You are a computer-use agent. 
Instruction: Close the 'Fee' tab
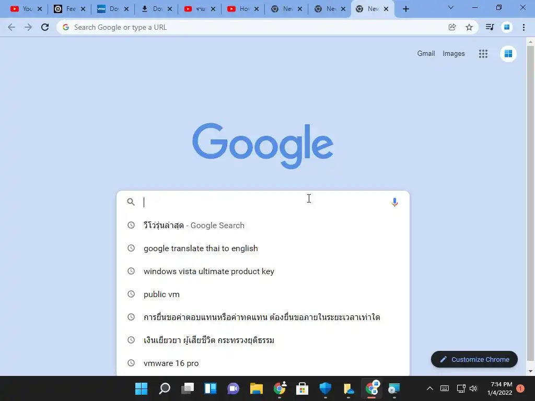pyautogui.click(x=83, y=9)
